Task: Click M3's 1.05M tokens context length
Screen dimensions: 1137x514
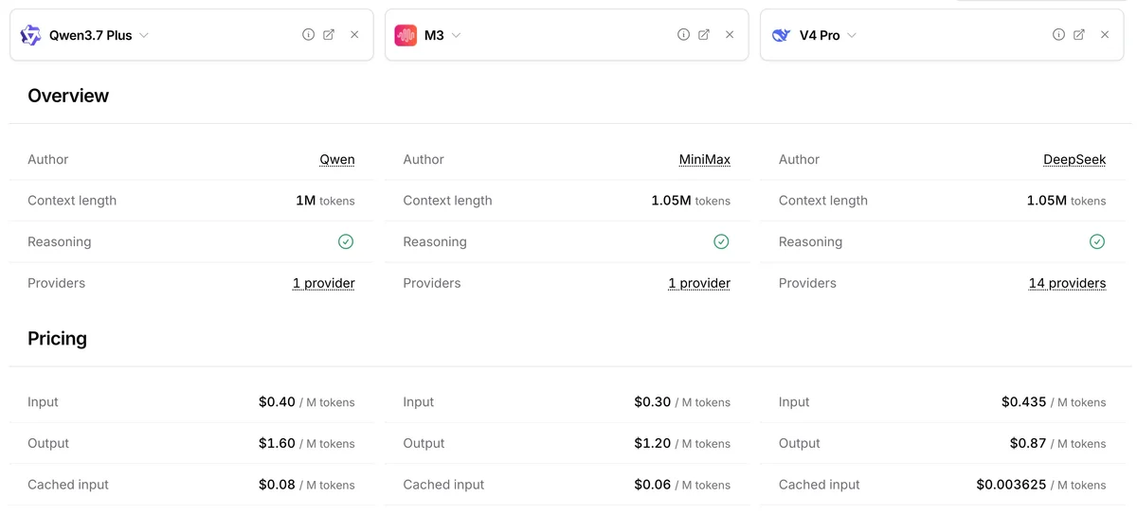Action: point(691,201)
